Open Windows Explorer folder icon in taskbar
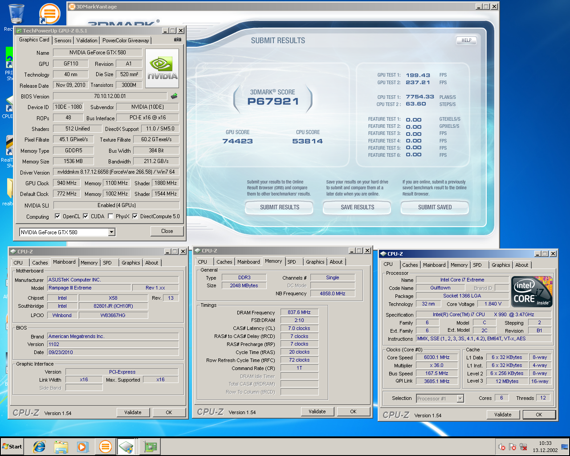Screen dimensions: 570x456 (x=61, y=447)
